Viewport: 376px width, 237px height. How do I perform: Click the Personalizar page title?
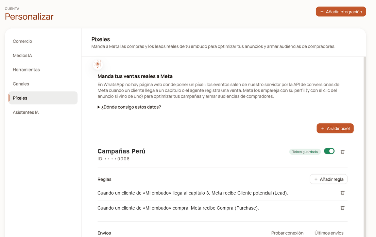tap(29, 17)
